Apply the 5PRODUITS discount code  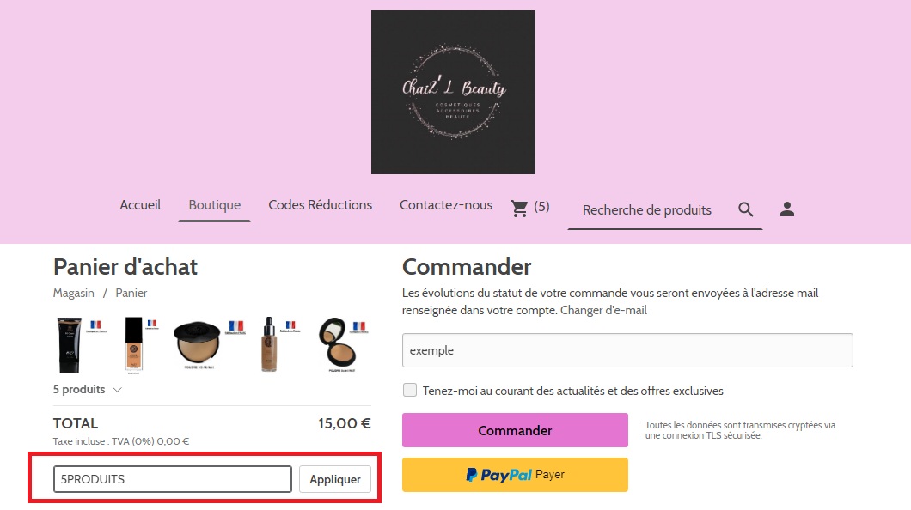335,479
